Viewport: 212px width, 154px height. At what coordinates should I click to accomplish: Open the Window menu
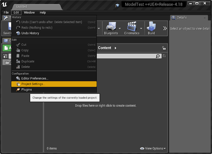tap(29, 13)
